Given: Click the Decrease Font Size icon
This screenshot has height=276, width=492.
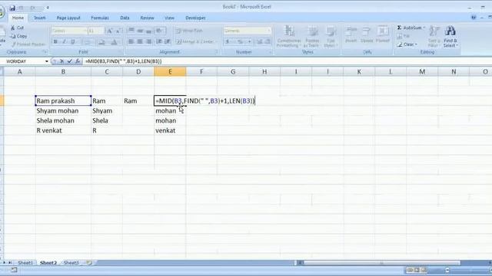Looking at the screenshot, I should 118,31.
